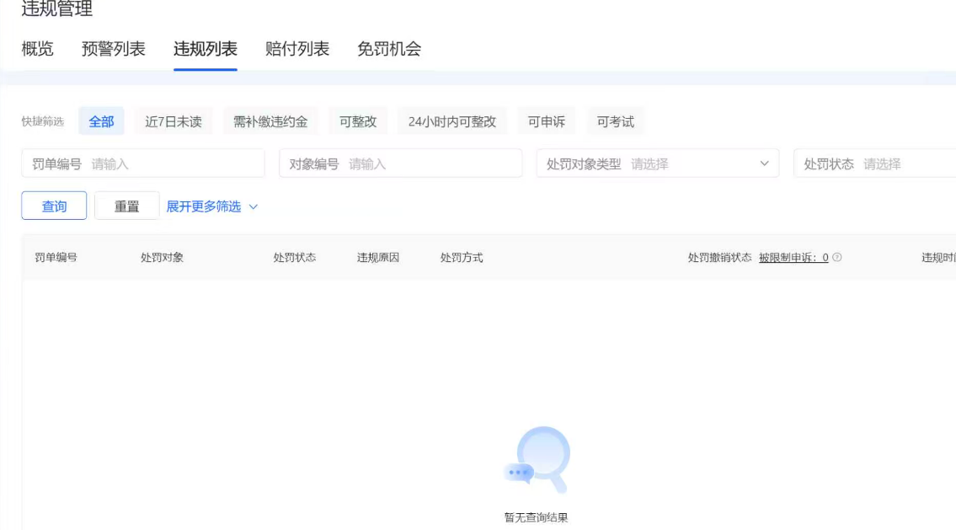Open the 处罚对象类型 dropdown

(x=657, y=163)
